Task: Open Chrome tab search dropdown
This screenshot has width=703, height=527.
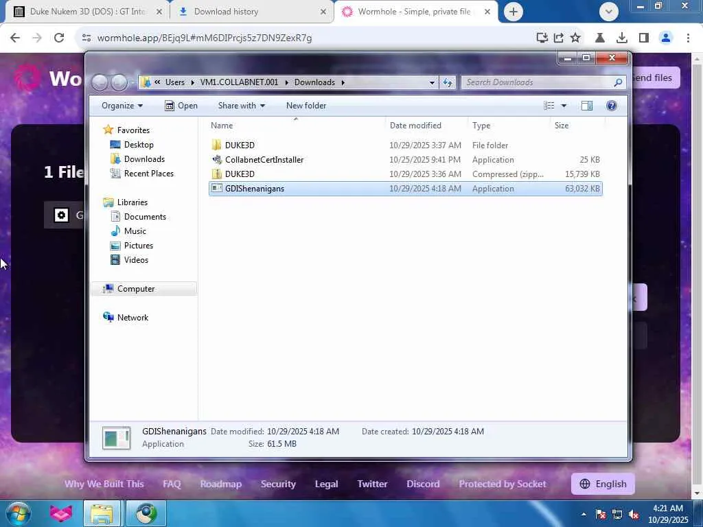Action: coord(608,12)
